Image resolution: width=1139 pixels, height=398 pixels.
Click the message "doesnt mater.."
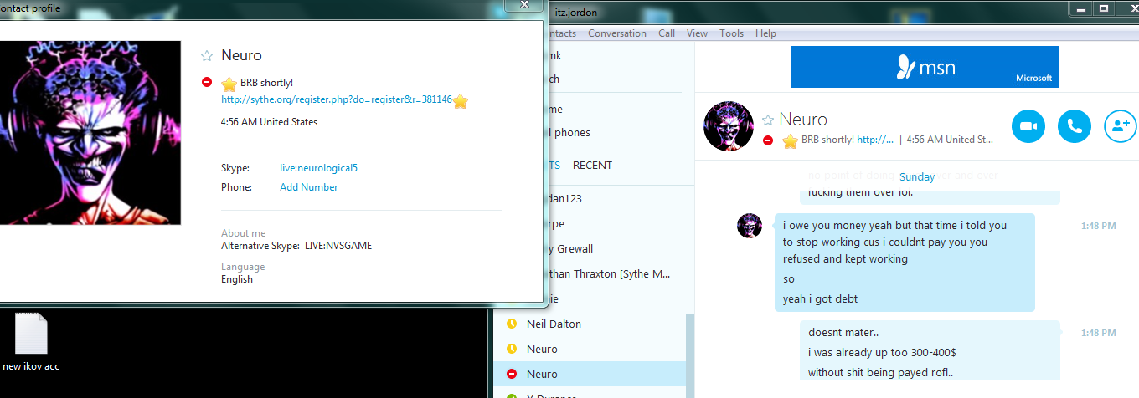[x=843, y=333]
